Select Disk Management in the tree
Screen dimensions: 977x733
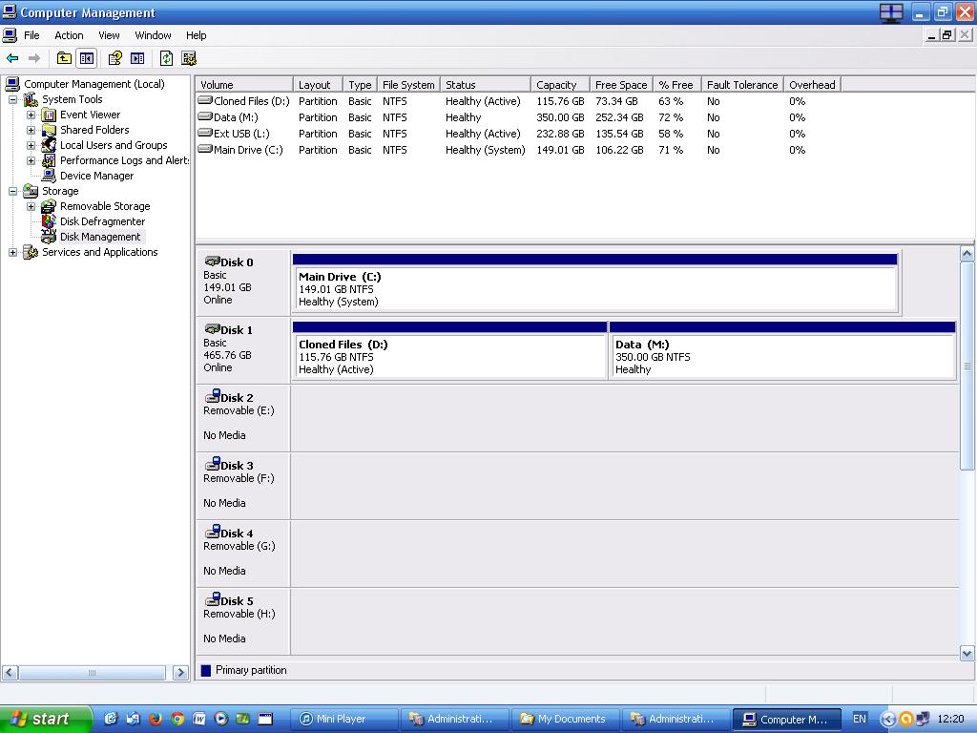100,237
